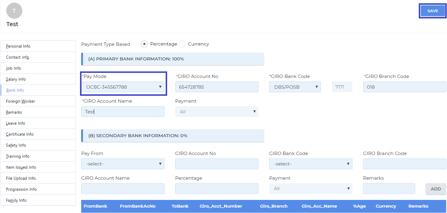Click the bank code field showing 7171
447x213 pixels.
(x=342, y=87)
